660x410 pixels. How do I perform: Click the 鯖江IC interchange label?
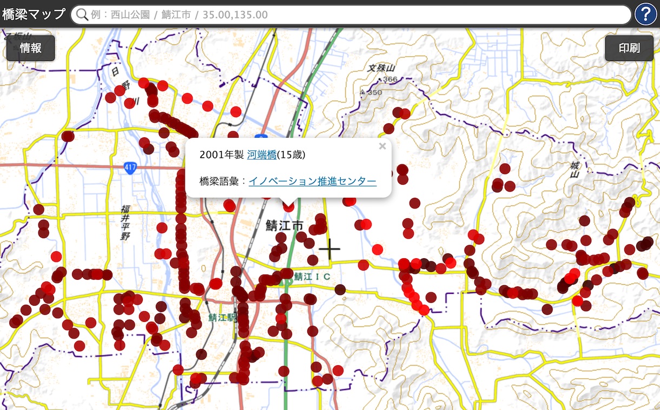coord(312,276)
